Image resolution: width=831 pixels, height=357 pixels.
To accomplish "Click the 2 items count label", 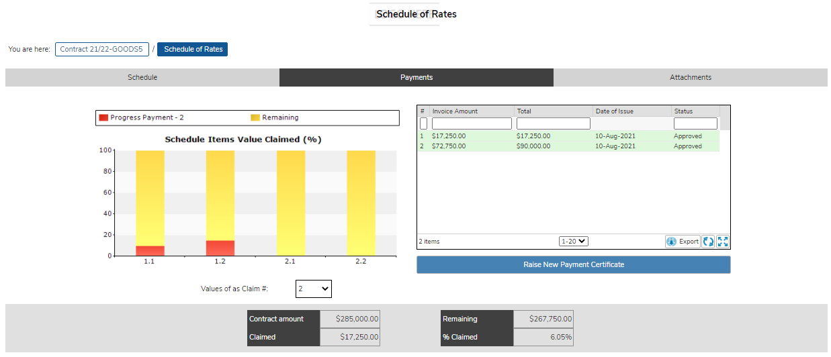I will coord(430,242).
